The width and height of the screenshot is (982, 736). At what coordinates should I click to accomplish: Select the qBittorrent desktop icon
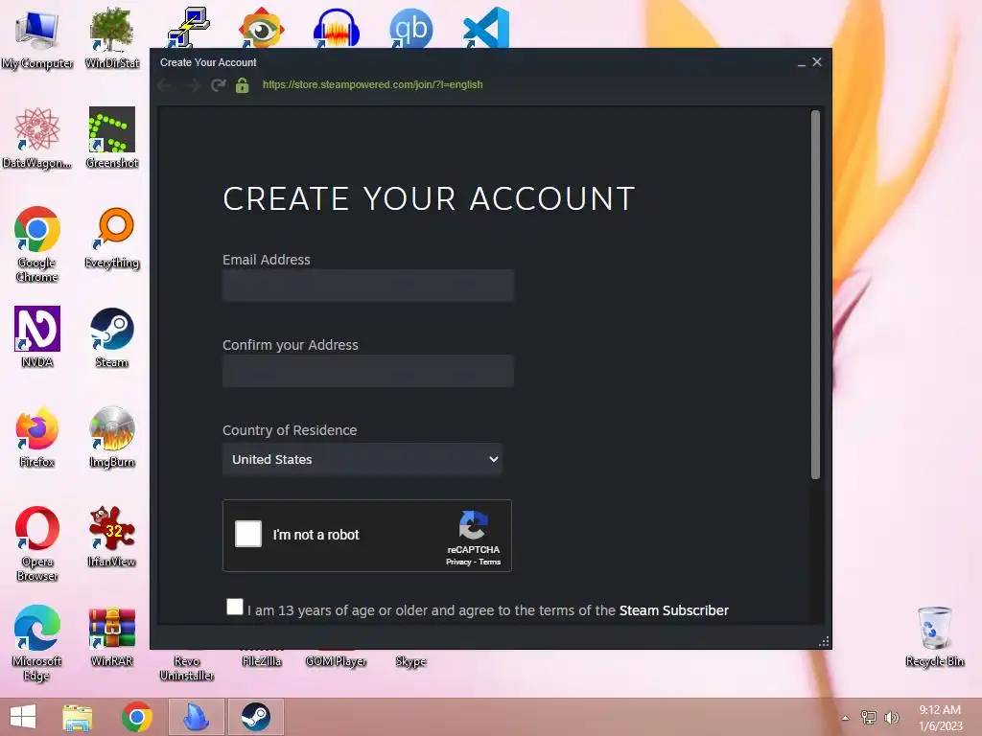(x=410, y=28)
